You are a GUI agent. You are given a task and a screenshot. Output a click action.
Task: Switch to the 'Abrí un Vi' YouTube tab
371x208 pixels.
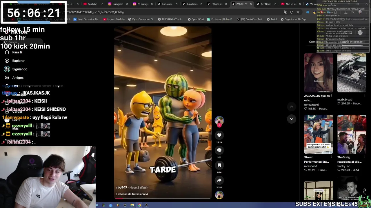pyautogui.click(x=290, y=4)
